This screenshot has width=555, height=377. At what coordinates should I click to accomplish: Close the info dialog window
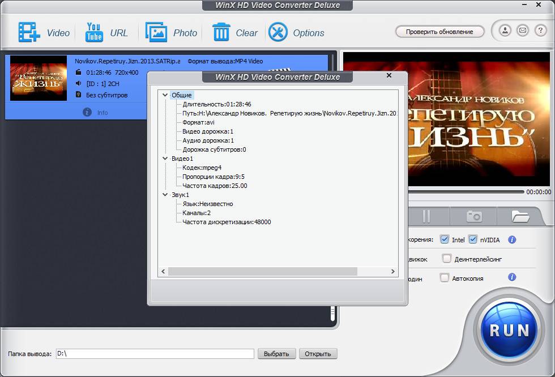pyautogui.click(x=388, y=75)
